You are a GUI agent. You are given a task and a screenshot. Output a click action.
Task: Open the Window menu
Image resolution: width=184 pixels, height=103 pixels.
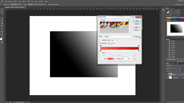pyautogui.click(x=41, y=1)
